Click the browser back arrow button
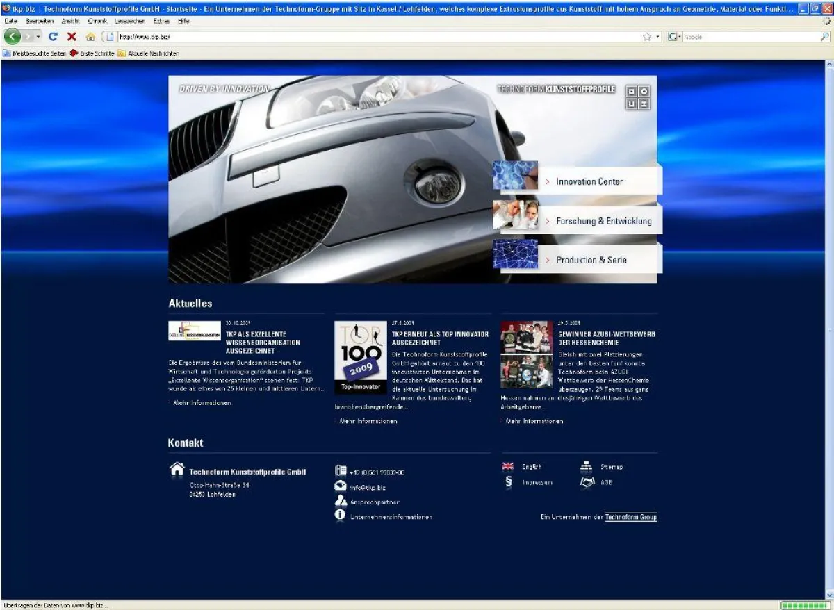The width and height of the screenshot is (834, 610). tap(13, 36)
